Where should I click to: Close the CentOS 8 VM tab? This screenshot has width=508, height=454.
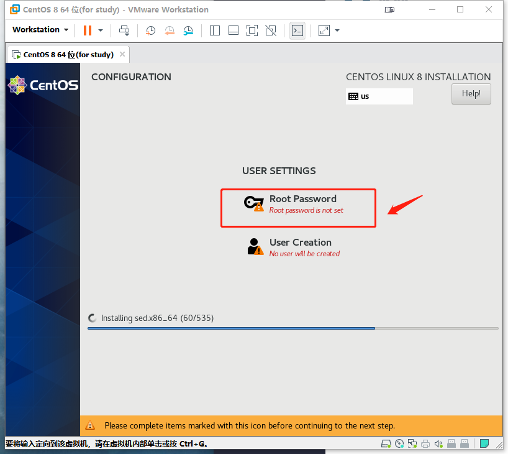coord(122,54)
